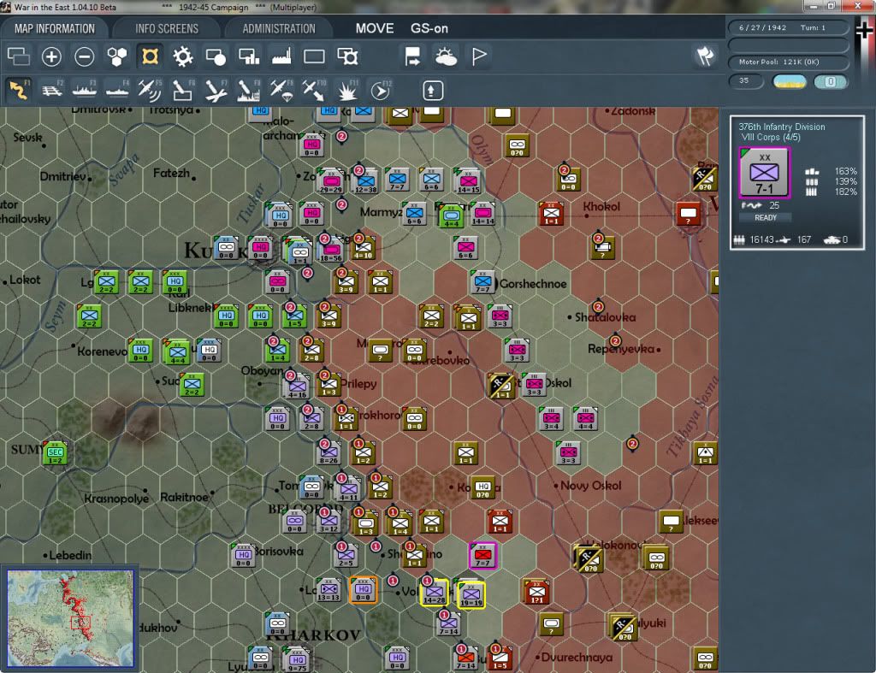Select the F2 rail mode icon
This screenshot has width=876, height=673.
[52, 90]
